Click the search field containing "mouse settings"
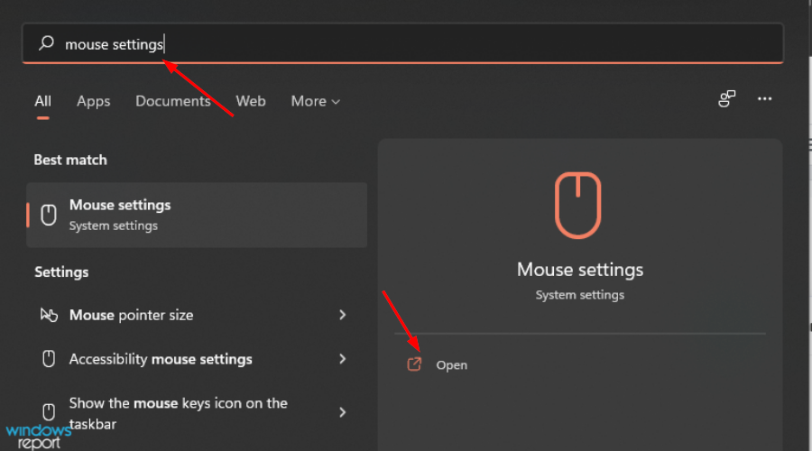This screenshot has height=451, width=812. click(x=406, y=43)
